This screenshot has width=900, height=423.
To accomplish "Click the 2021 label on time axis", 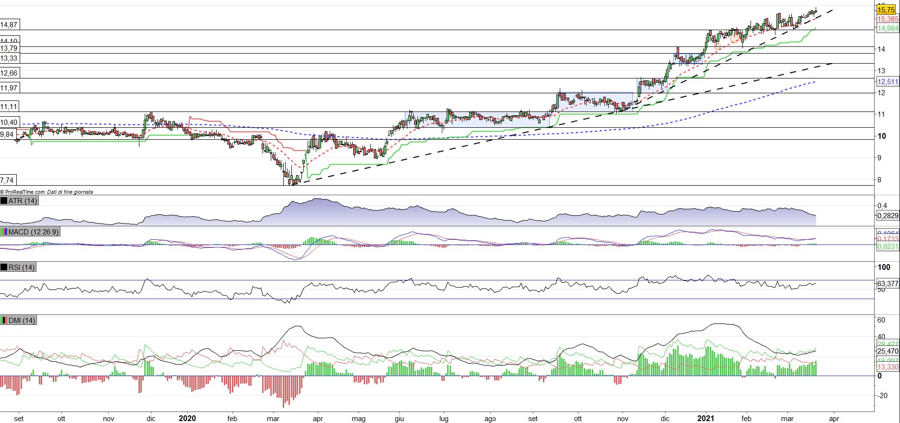I will click(x=705, y=418).
